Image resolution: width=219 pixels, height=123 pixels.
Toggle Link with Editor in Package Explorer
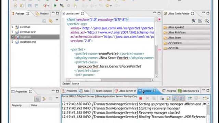(x=51, y=21)
